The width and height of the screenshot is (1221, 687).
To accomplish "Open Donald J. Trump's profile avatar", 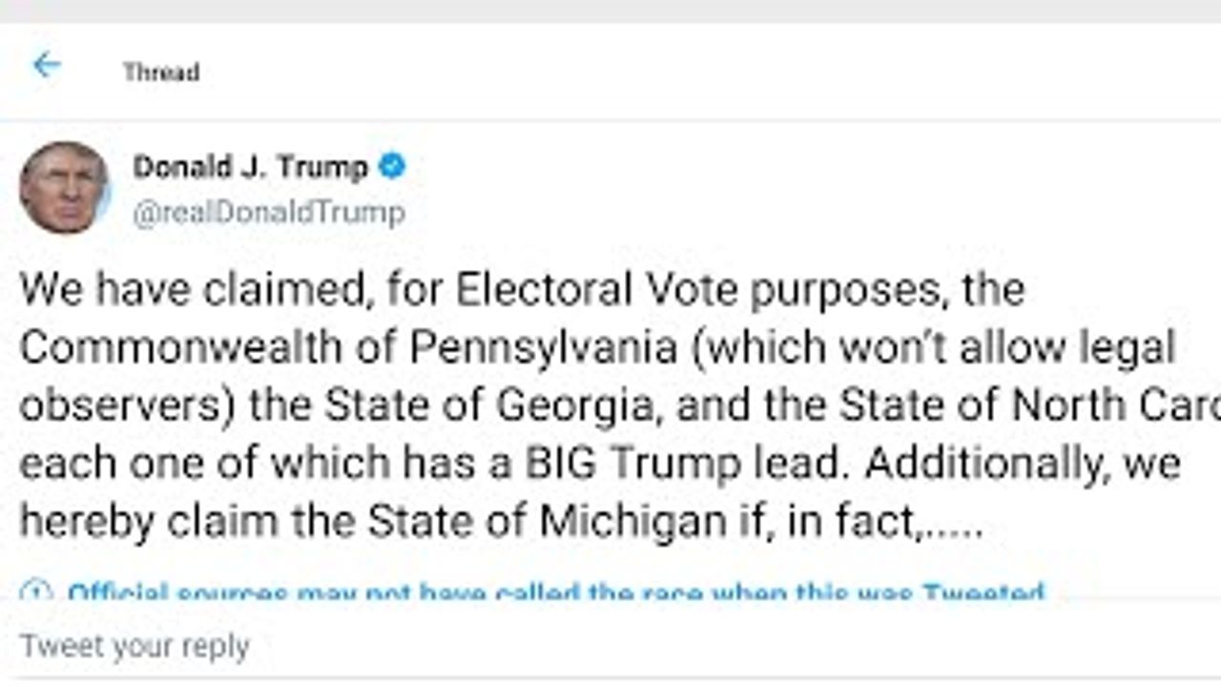I will click(64, 188).
